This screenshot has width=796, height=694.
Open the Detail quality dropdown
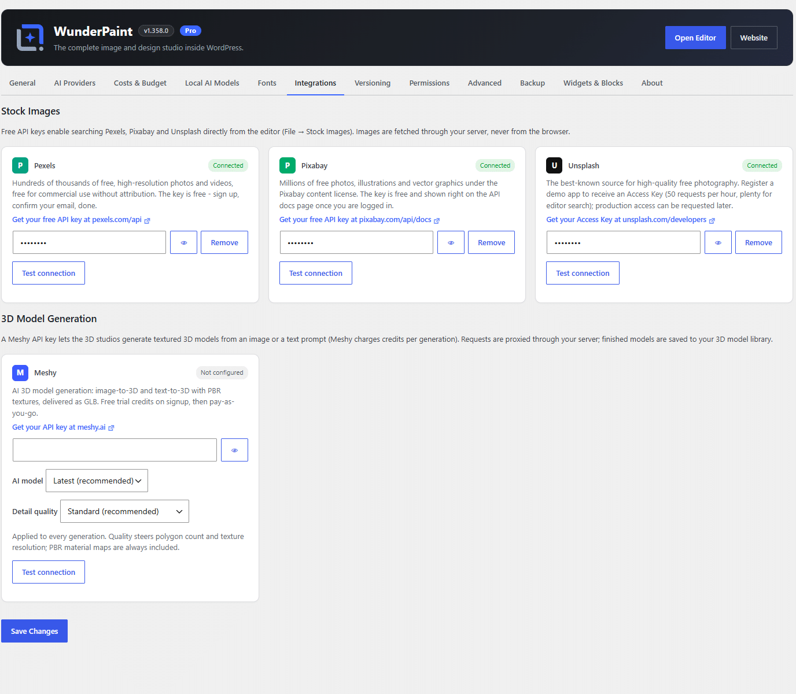(124, 511)
